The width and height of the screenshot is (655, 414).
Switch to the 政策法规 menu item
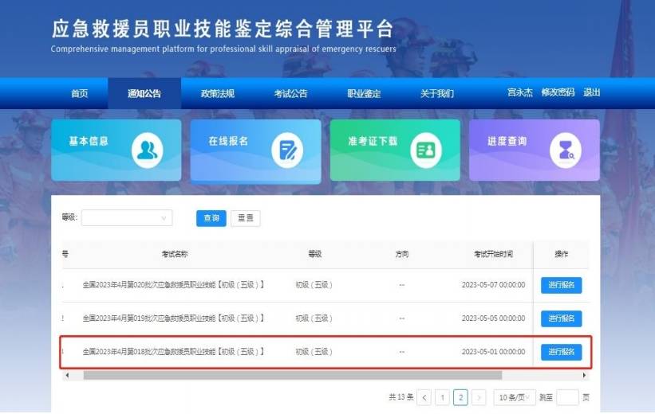pyautogui.click(x=217, y=93)
